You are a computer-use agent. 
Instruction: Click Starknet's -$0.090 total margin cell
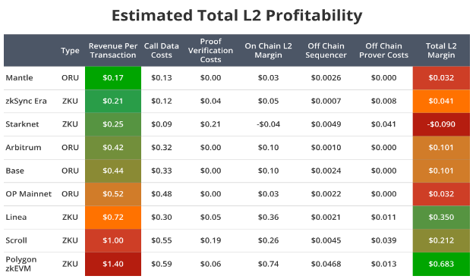coord(441,124)
